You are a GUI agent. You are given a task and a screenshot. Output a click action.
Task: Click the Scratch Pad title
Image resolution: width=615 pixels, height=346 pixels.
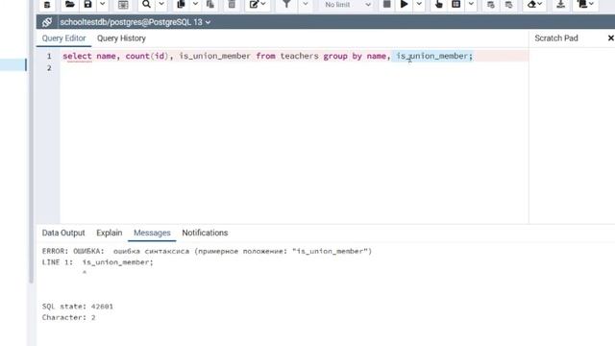[x=556, y=38]
